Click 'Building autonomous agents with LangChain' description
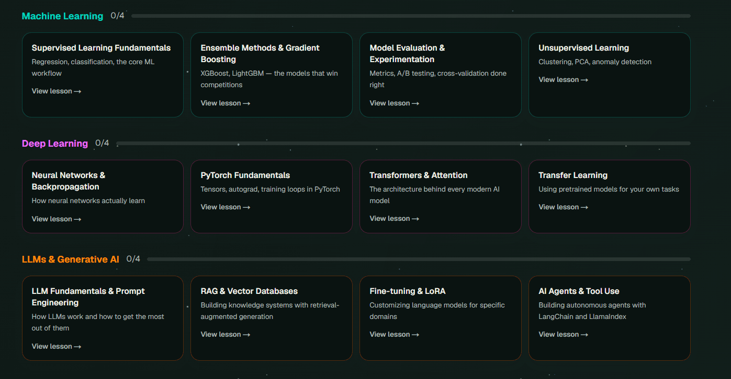This screenshot has height=379, width=731. (592, 311)
